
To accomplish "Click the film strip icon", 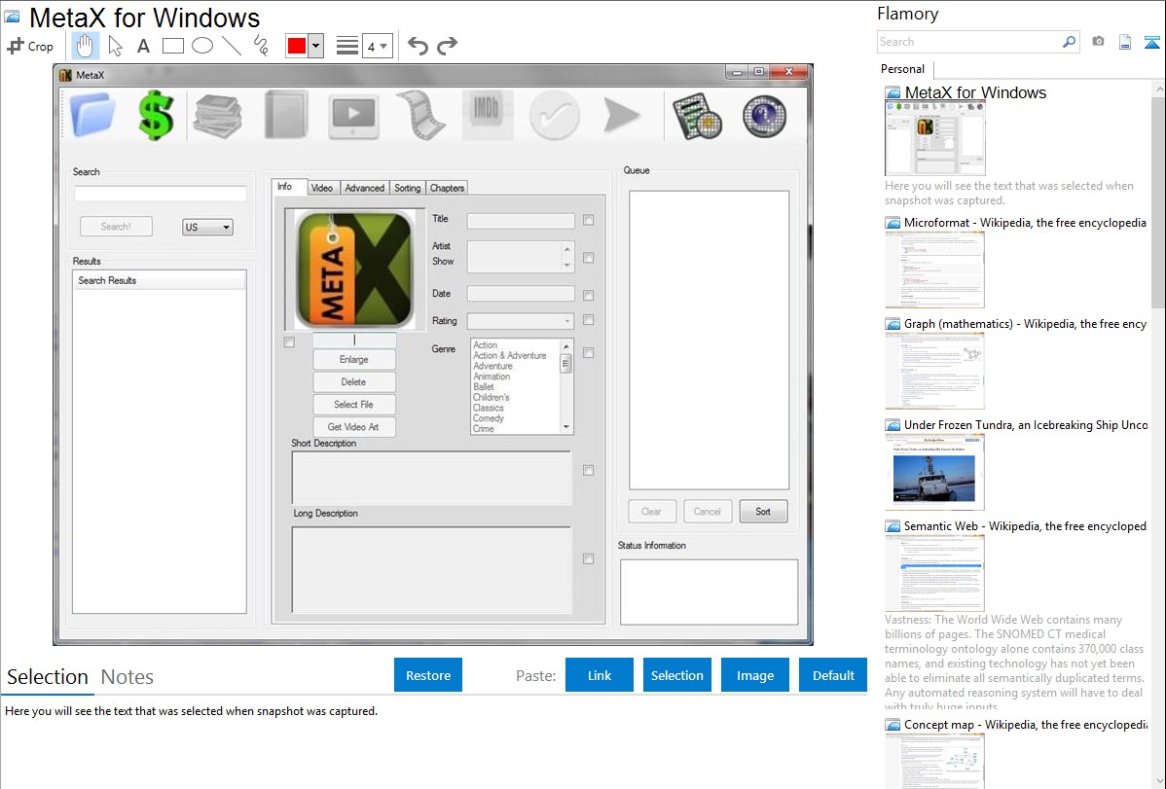I will point(420,115).
